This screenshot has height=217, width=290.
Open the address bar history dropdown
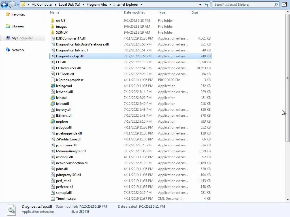coord(200,5)
